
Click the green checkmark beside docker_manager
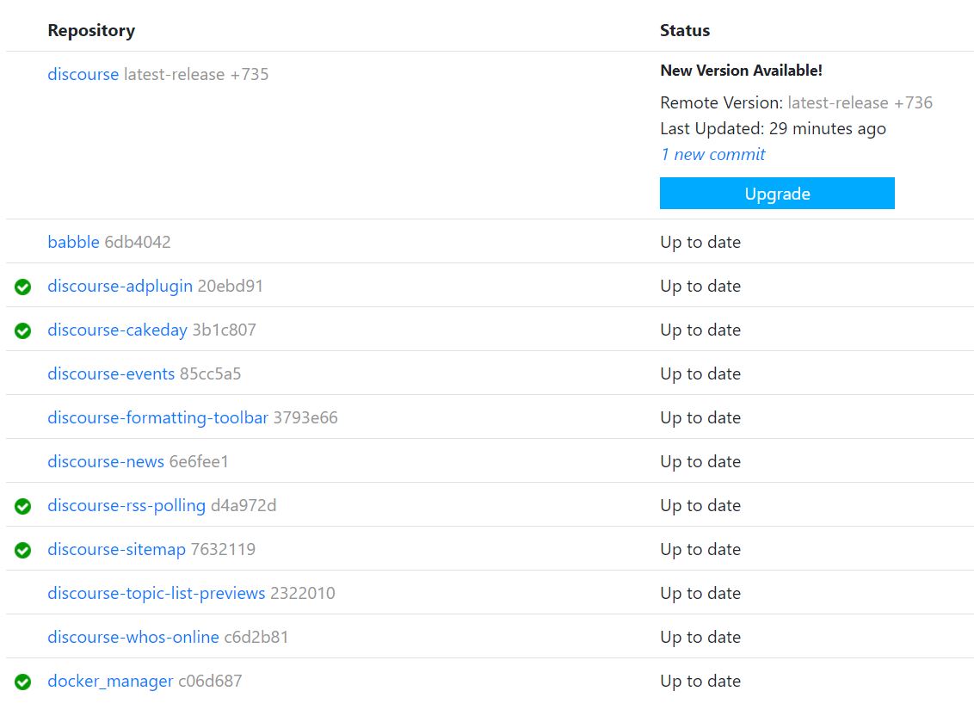click(23, 682)
